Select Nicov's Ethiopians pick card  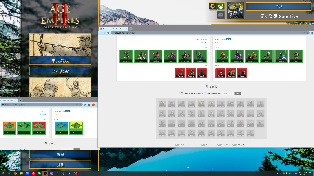[x=126, y=56]
